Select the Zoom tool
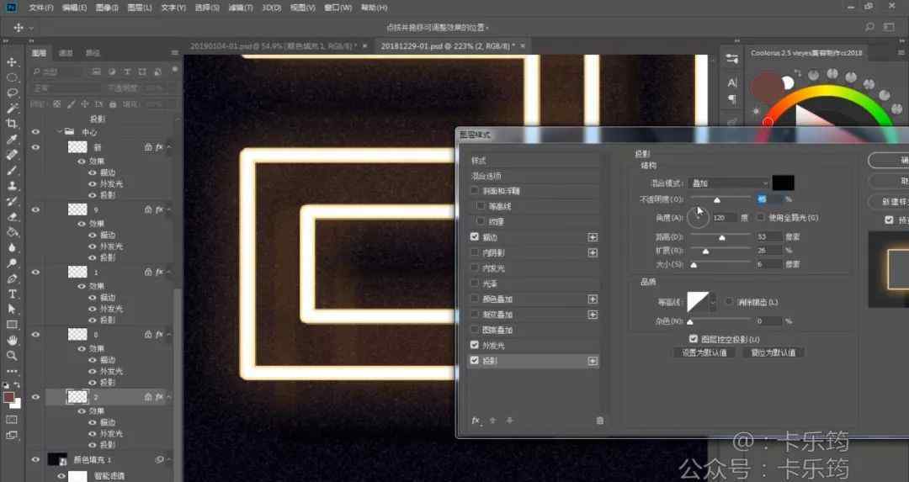 pyautogui.click(x=12, y=356)
